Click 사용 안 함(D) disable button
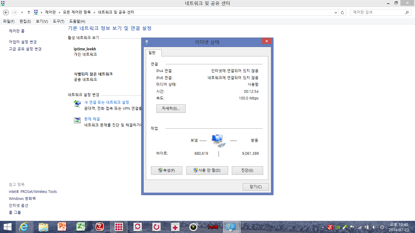 coord(207,171)
